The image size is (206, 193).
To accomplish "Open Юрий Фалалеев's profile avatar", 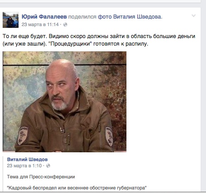I will [x=11, y=20].
